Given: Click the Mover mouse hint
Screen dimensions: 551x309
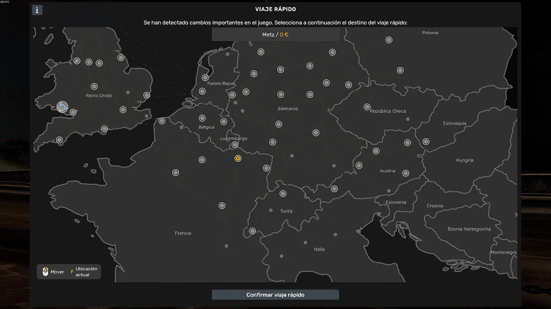Looking at the screenshot, I should click(x=53, y=272).
